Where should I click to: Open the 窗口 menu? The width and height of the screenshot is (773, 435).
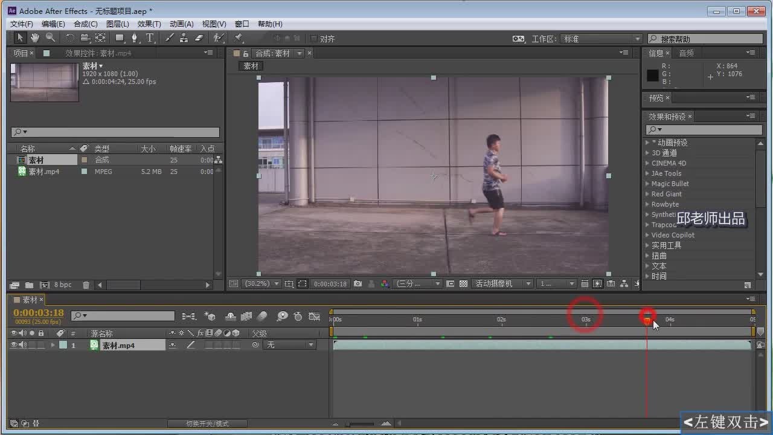point(242,24)
